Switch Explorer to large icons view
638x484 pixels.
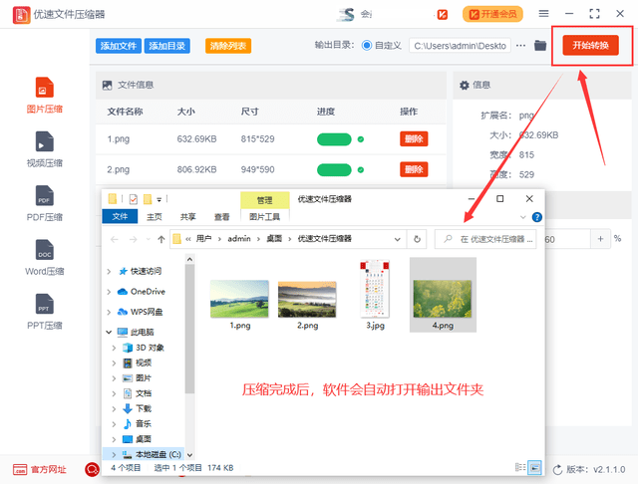tap(535, 467)
